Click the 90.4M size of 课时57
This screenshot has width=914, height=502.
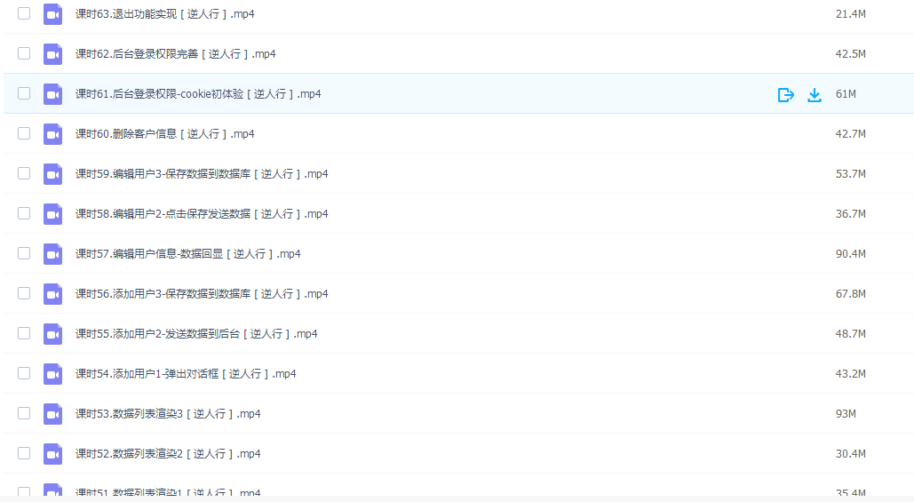[850, 253]
